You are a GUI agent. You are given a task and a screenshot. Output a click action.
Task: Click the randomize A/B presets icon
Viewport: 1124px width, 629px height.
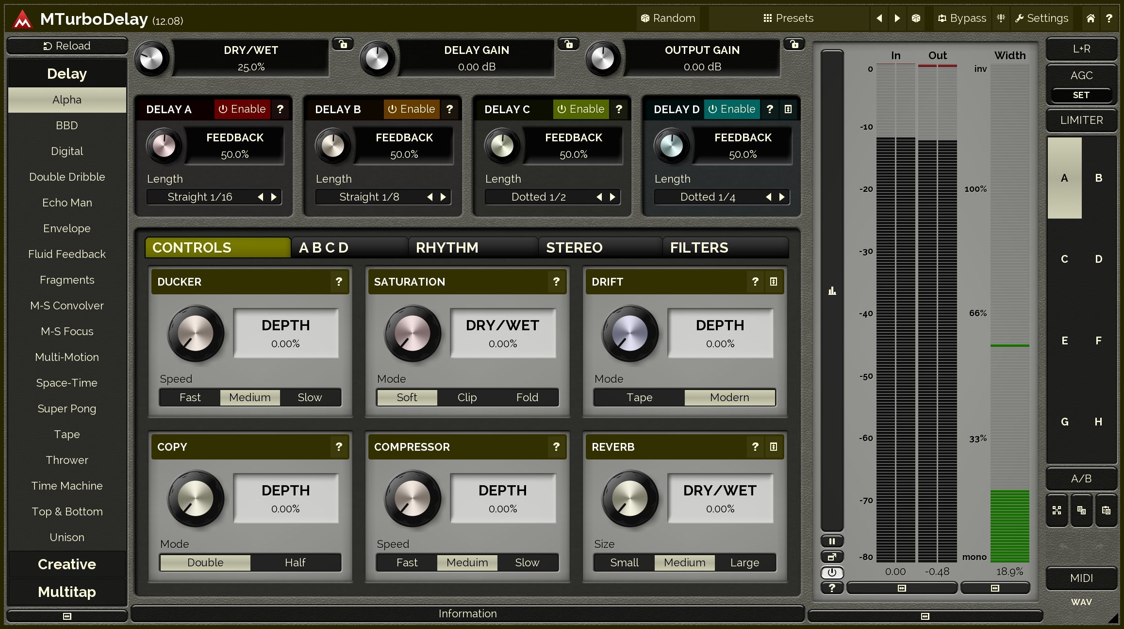[1057, 510]
